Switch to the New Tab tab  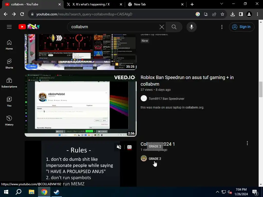pos(156,4)
